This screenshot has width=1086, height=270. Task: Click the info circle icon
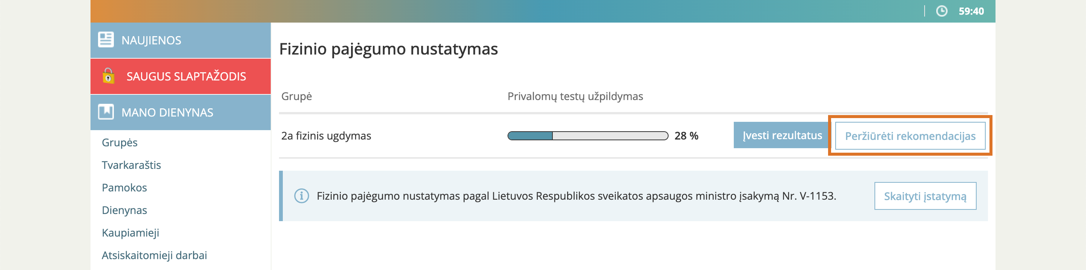[x=301, y=196]
